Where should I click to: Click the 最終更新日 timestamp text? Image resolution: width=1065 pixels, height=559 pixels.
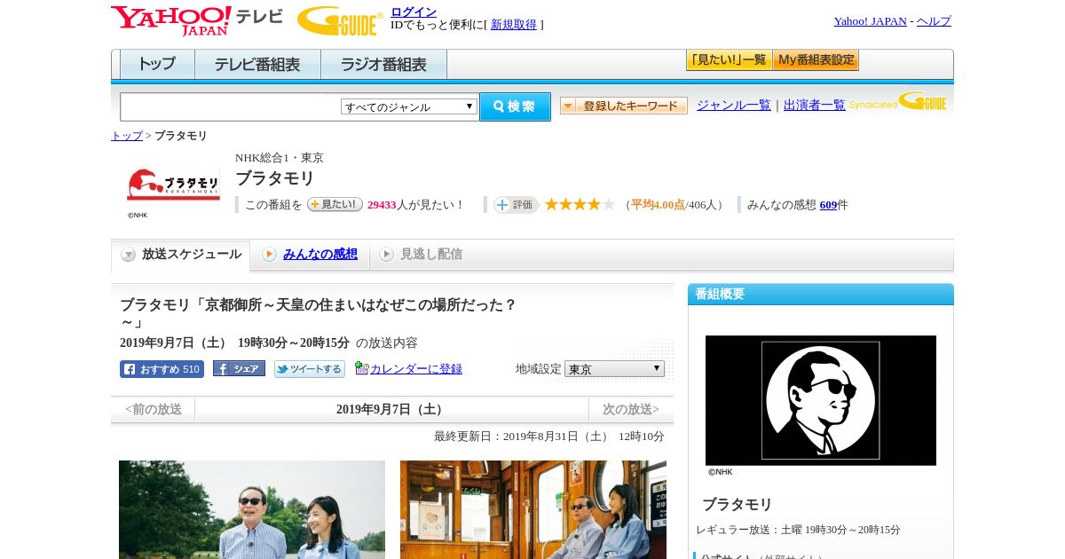click(549, 437)
